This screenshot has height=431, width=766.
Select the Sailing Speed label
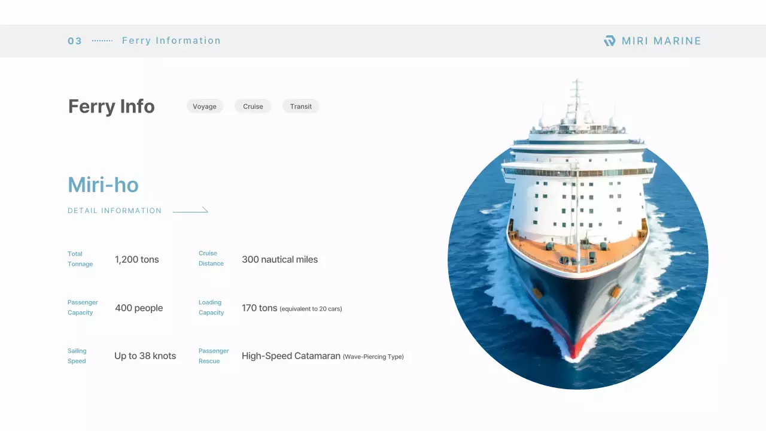[x=77, y=356]
